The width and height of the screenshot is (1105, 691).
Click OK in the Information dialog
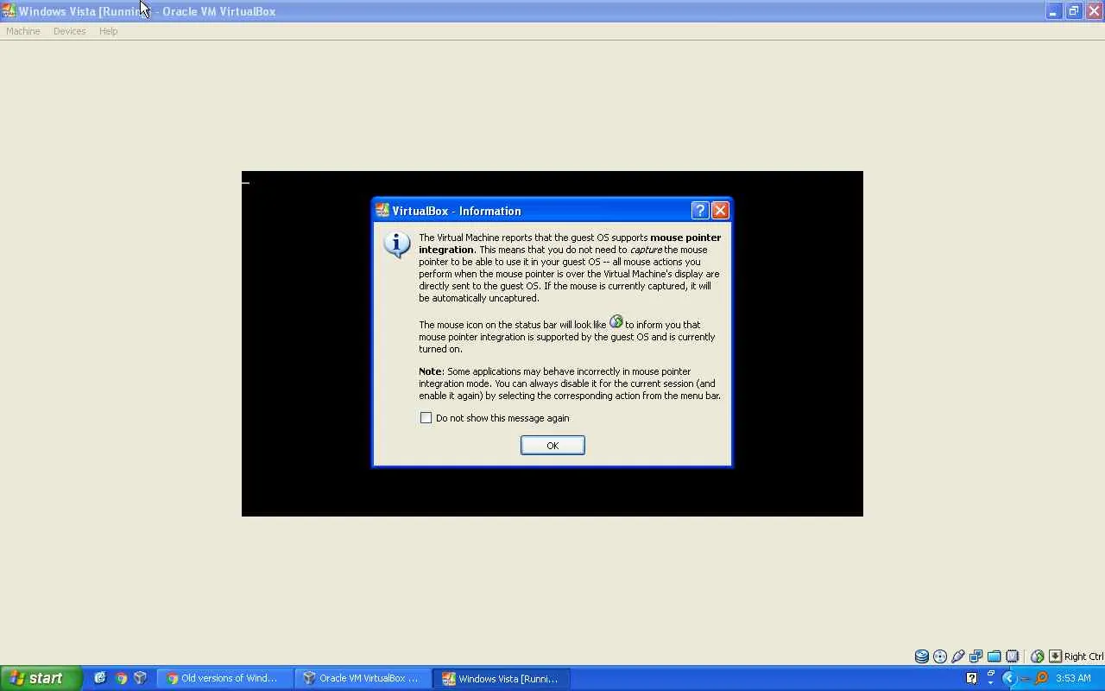coord(552,445)
